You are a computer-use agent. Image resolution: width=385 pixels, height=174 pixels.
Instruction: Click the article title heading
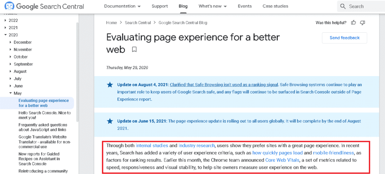(x=193, y=43)
